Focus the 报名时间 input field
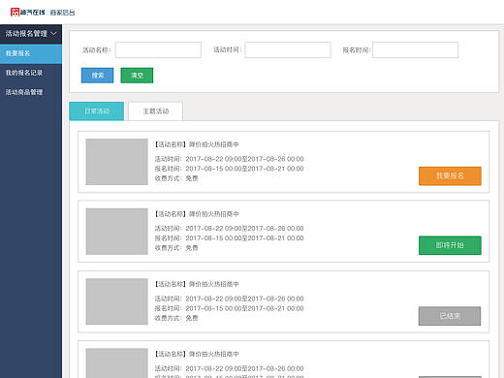Screen dimensions: 504x378 click(415, 50)
